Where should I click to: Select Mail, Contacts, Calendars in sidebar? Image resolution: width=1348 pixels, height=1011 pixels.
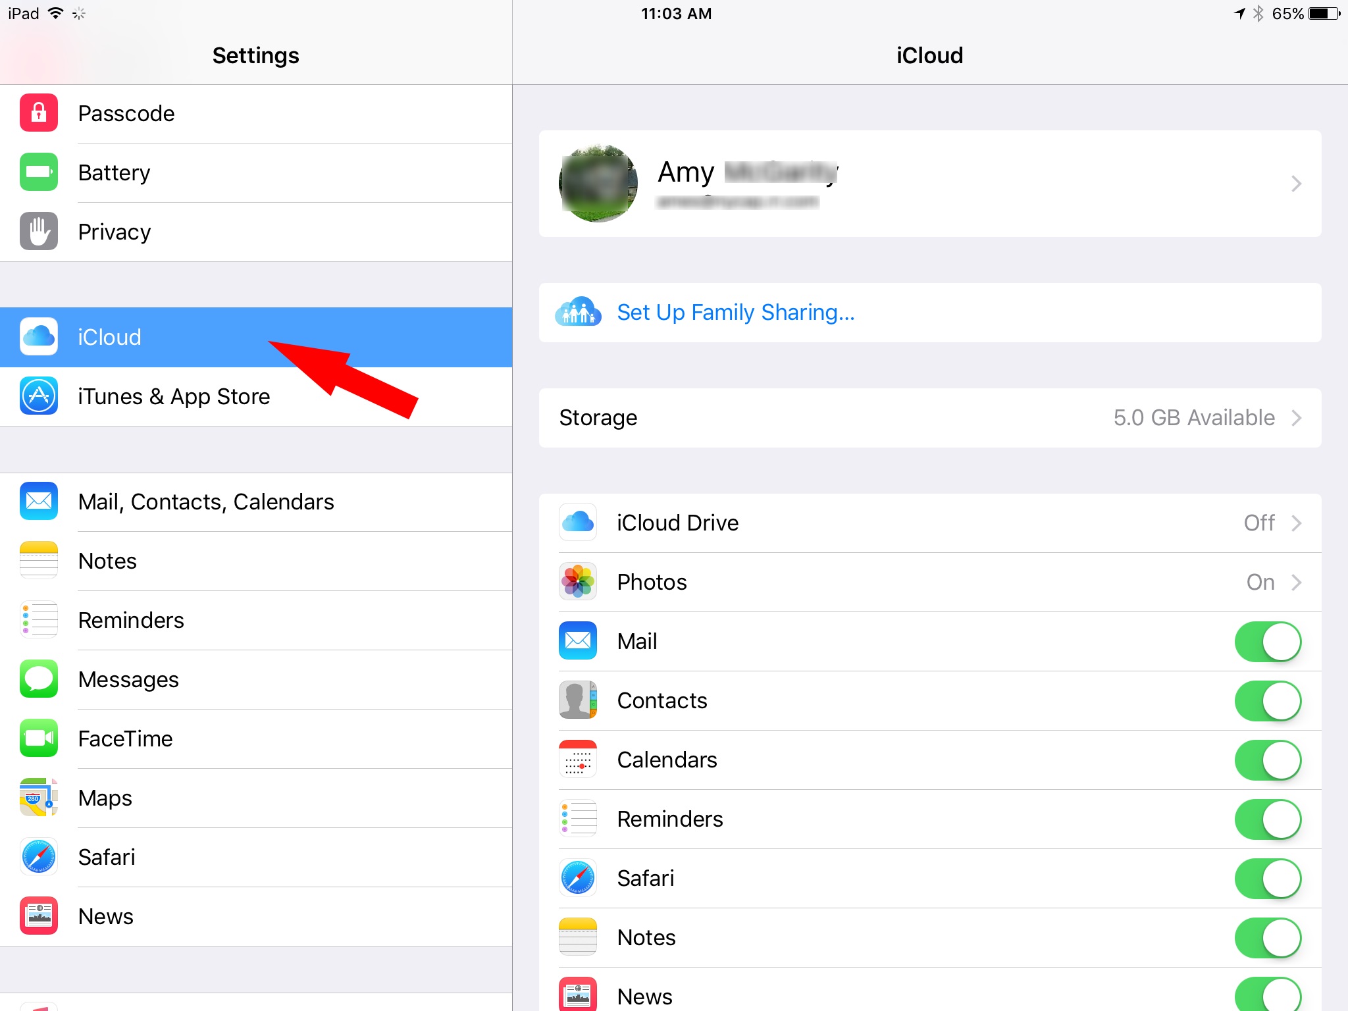pyautogui.click(x=206, y=502)
